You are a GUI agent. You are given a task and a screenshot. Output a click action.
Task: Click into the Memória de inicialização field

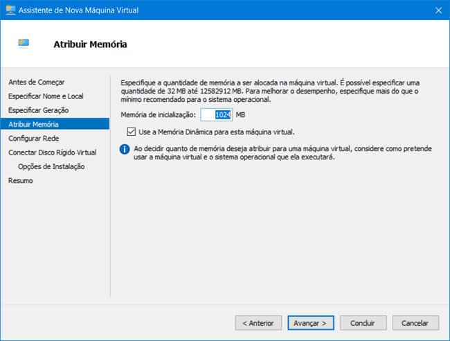coord(217,114)
